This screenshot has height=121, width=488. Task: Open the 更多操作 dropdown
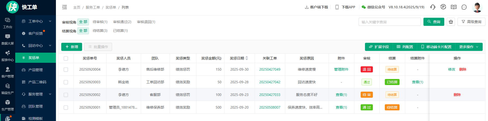[x=469, y=47]
